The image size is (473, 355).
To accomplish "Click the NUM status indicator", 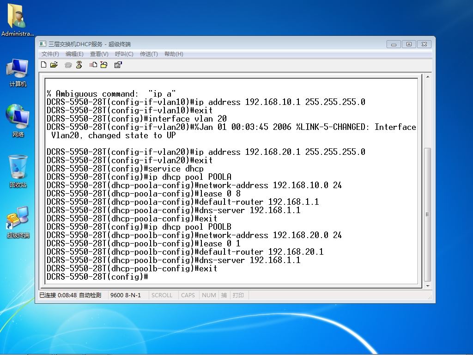I will coord(209,295).
